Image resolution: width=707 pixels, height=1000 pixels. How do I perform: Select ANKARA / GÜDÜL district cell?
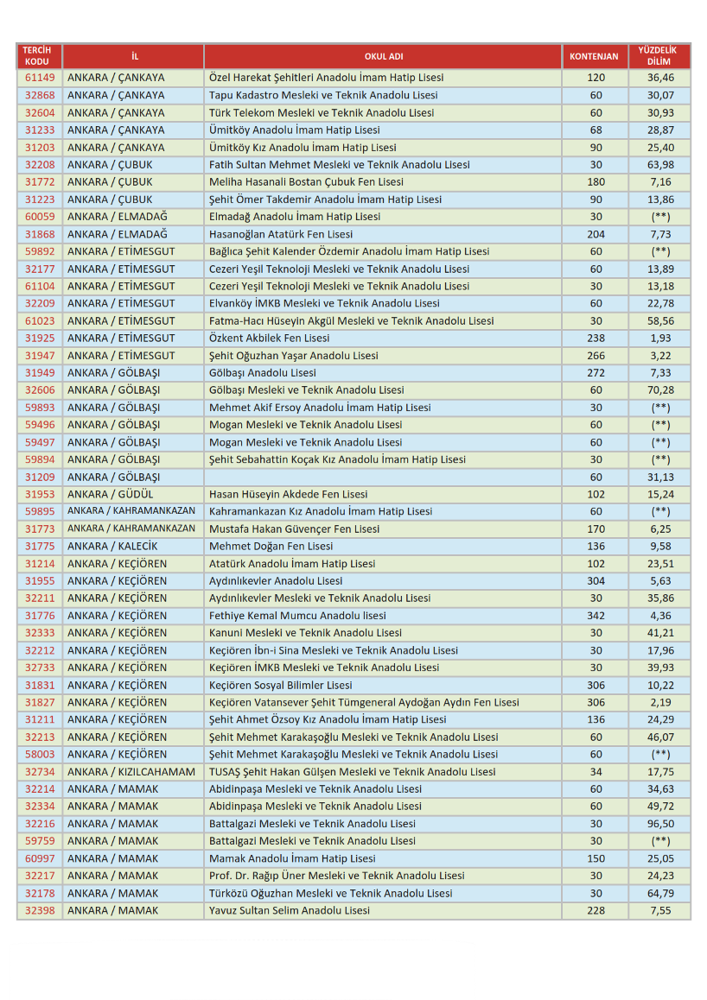pyautogui.click(x=110, y=495)
